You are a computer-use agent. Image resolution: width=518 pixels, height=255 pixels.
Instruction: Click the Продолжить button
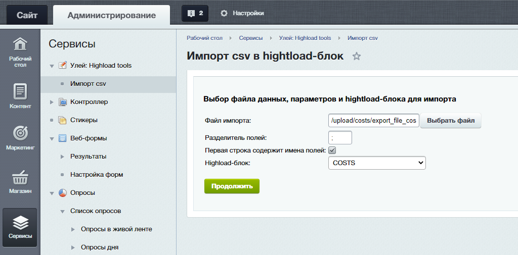tap(232, 186)
